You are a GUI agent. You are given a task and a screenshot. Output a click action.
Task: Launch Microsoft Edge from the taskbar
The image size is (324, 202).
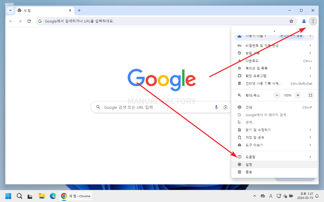click(53, 196)
